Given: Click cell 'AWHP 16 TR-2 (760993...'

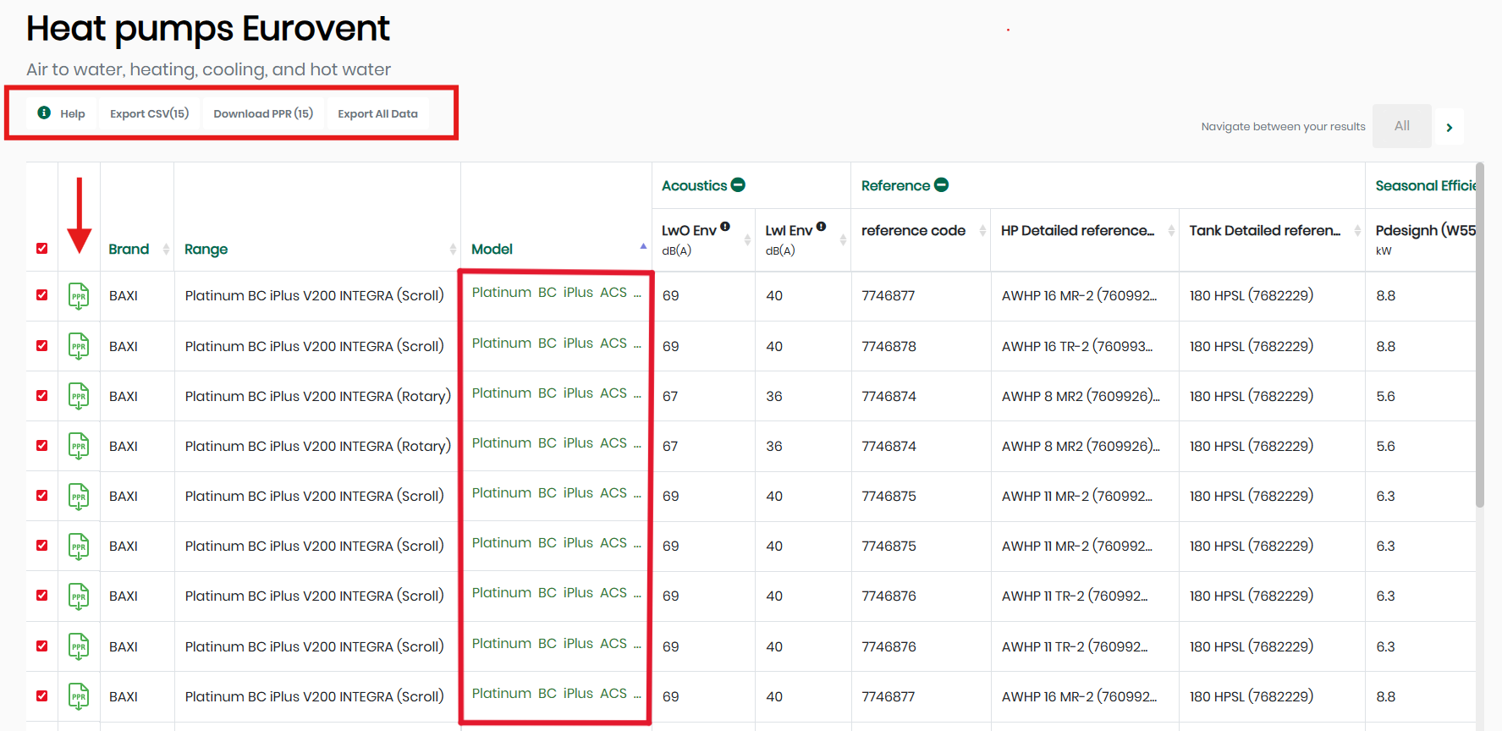Looking at the screenshot, I should 1077,346.
